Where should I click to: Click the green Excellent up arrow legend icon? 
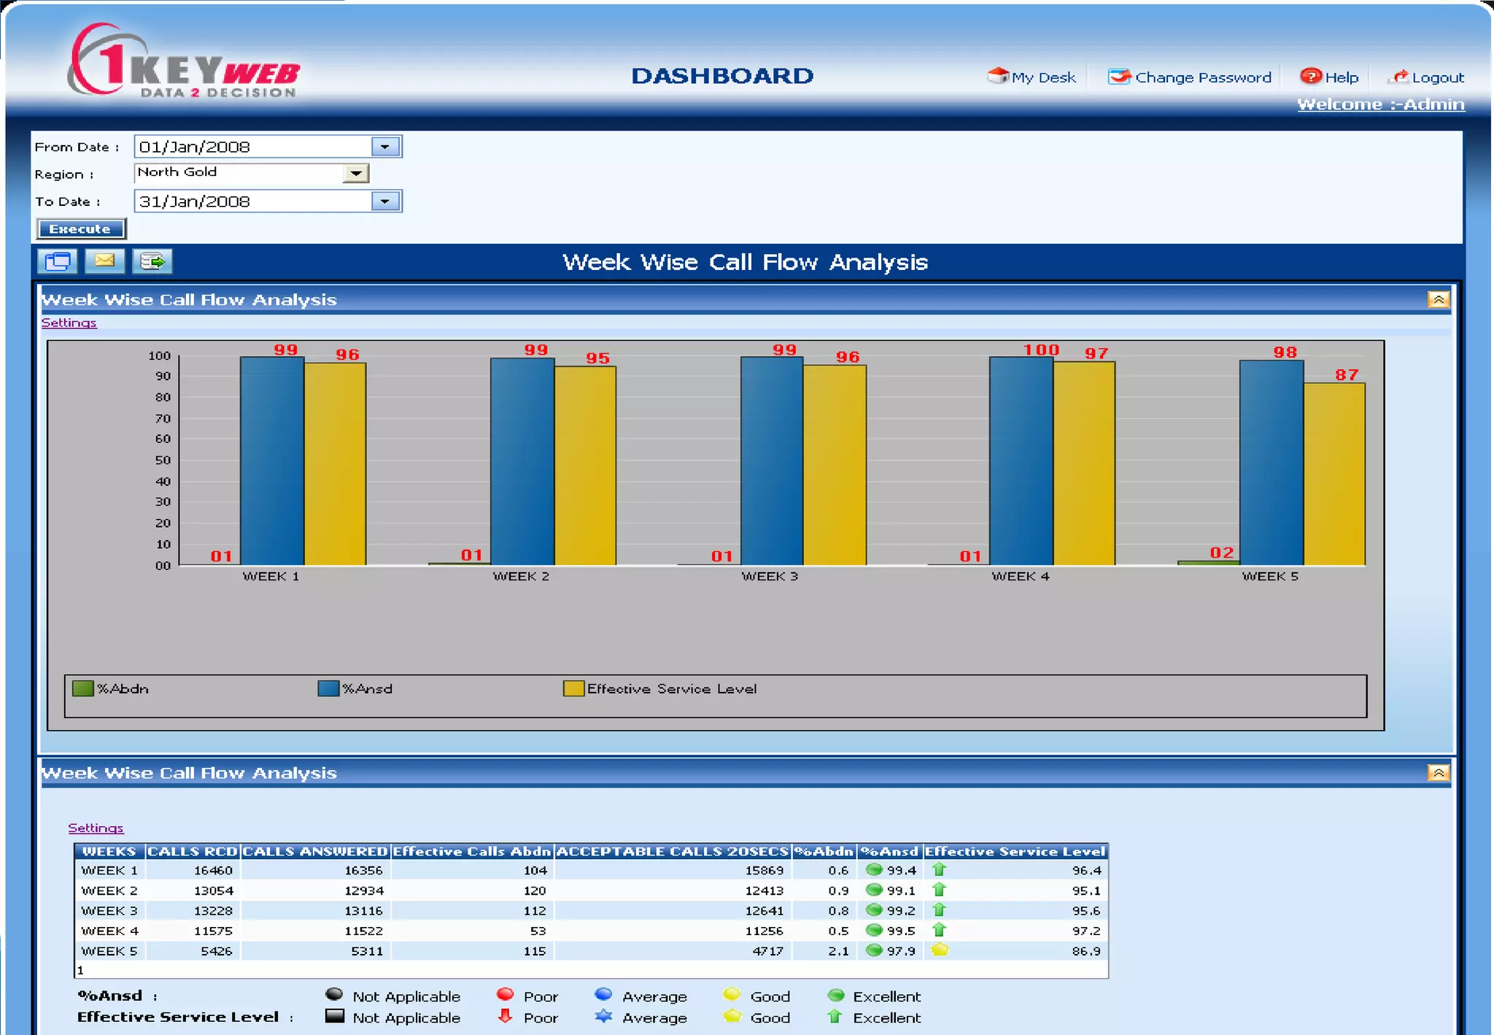coord(835,1016)
